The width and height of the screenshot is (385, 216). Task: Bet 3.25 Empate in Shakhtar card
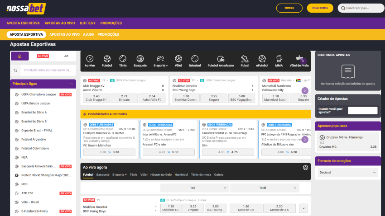point(214,98)
